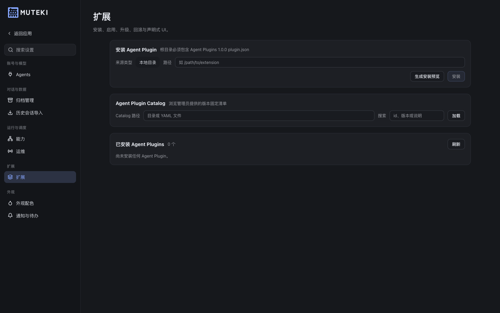Click the Agent Plugin Catalog heading

coord(140,103)
